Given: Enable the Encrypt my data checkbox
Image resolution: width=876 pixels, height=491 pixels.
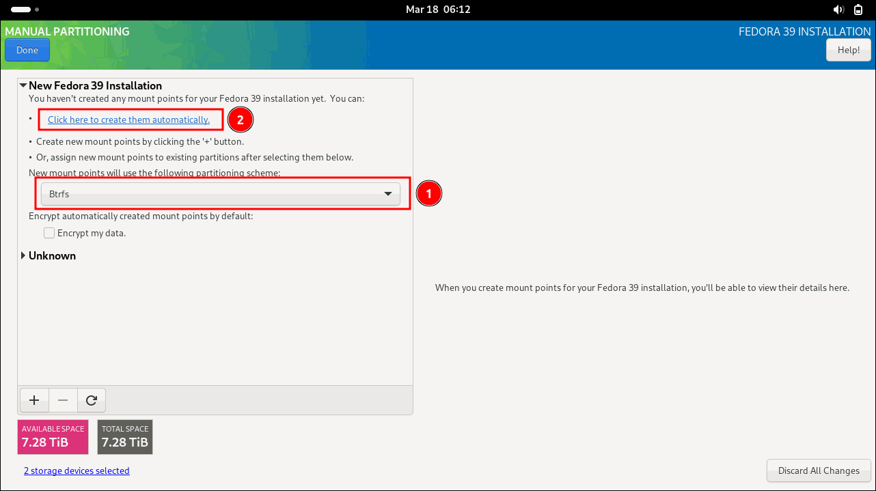Looking at the screenshot, I should pos(49,233).
